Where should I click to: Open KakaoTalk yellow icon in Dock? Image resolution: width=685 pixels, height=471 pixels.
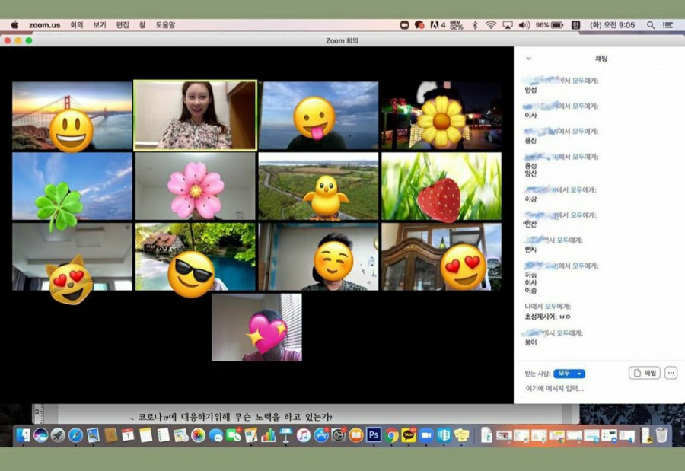click(409, 435)
